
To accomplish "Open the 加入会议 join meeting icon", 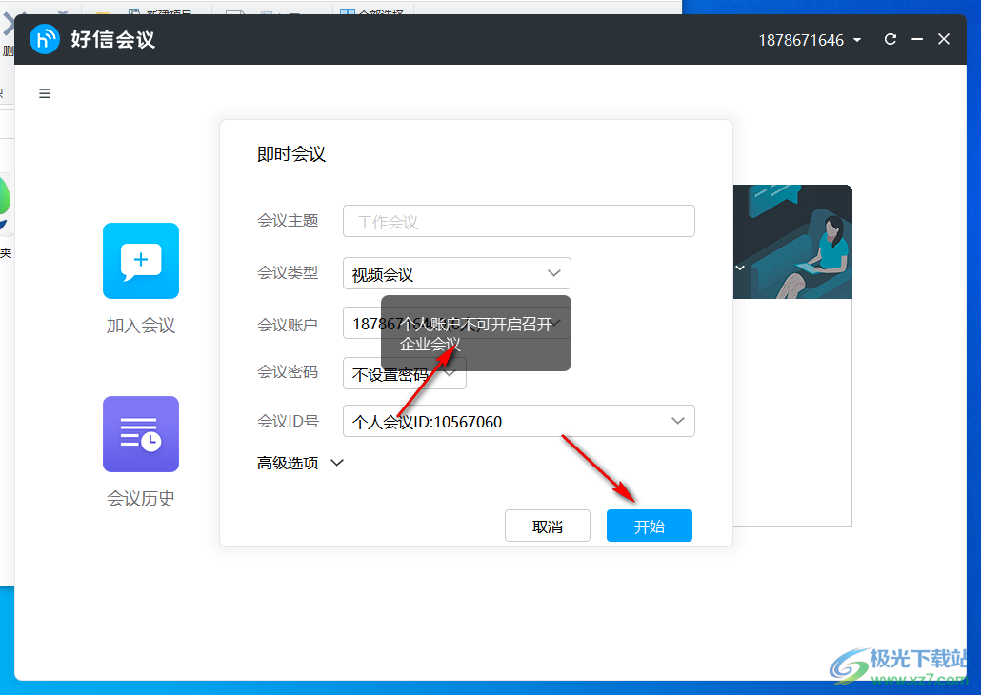I will (141, 261).
